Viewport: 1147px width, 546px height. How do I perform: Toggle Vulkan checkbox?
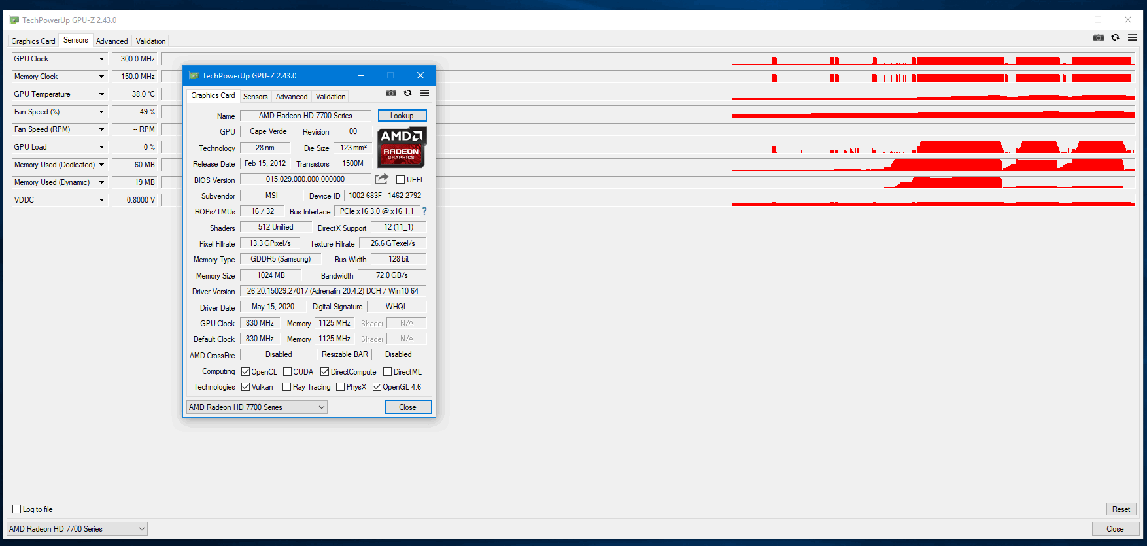tap(245, 386)
